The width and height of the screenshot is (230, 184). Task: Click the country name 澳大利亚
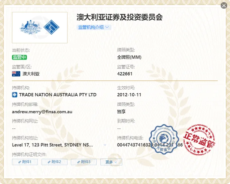[31, 74]
